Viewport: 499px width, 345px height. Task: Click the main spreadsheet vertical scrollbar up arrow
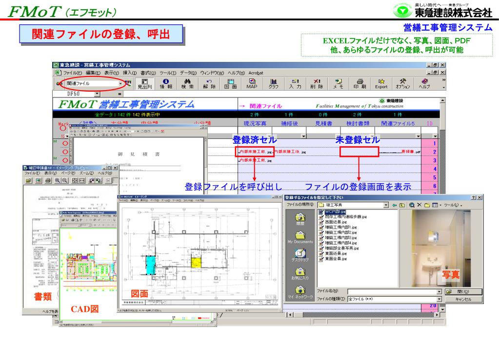pos(442,100)
